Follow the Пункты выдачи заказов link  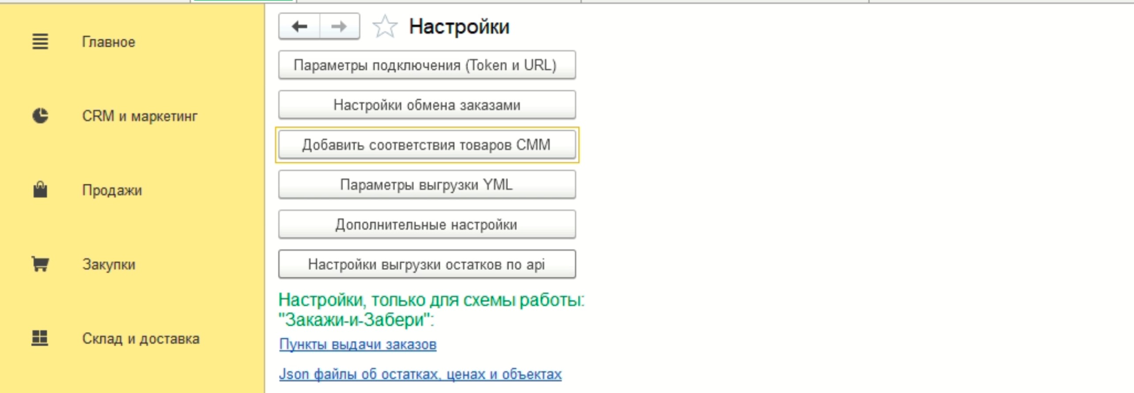[358, 344]
